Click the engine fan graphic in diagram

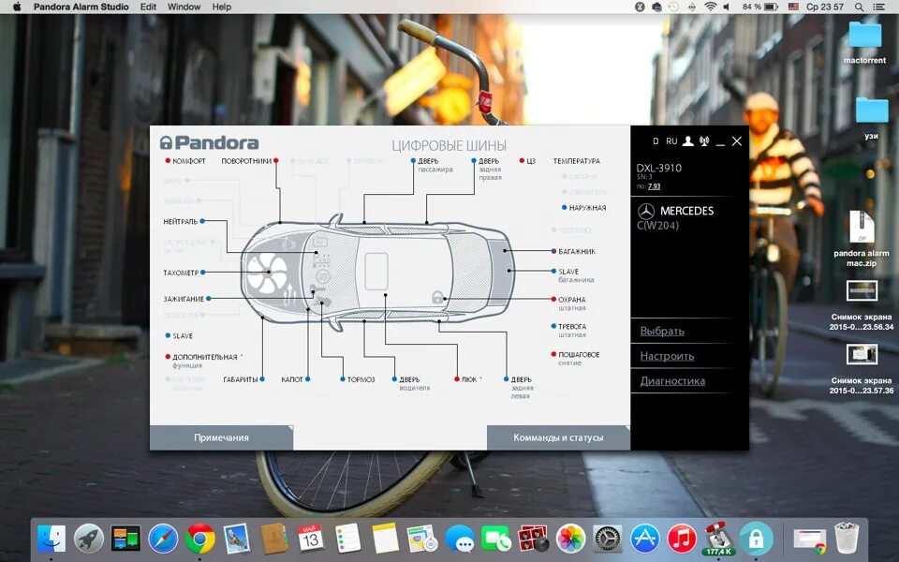click(x=267, y=274)
